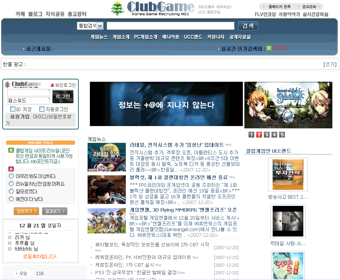Image resolution: width=340 pixels, height=280 pixels.
Task: Click the small ClubGame logo in login box
Action: click(23, 84)
